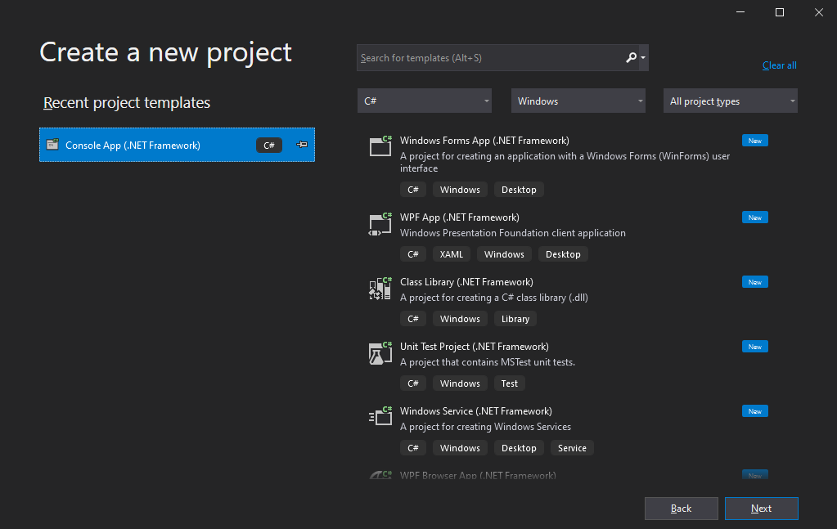Click the Class Library template icon
The width and height of the screenshot is (837, 529).
point(380,289)
